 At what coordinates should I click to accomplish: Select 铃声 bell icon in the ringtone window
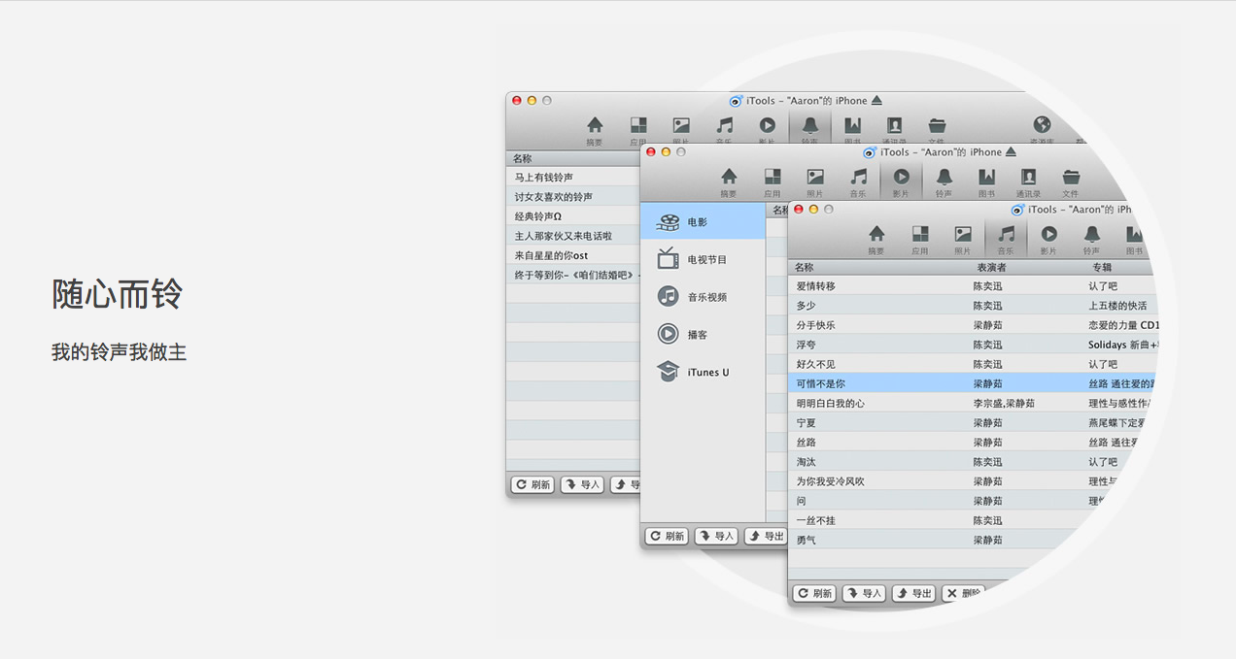click(x=809, y=126)
